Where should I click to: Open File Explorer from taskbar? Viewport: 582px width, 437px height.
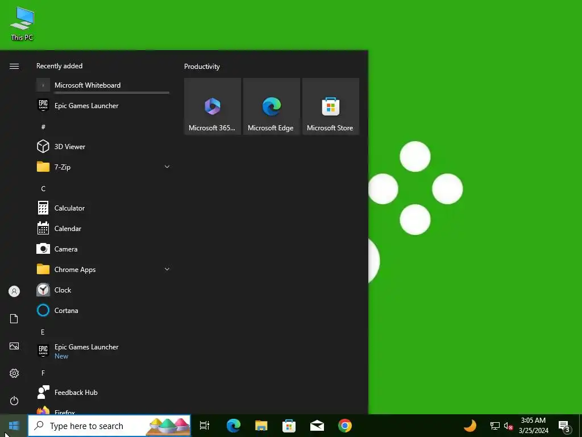(261, 426)
